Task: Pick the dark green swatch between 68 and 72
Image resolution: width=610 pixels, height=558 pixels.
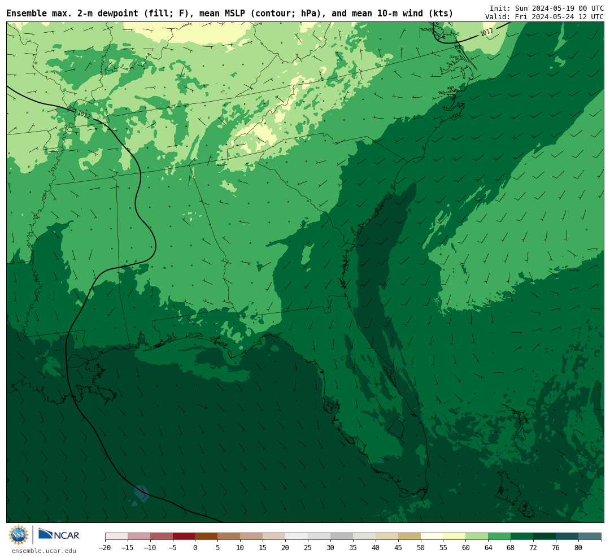Action: pos(522,536)
